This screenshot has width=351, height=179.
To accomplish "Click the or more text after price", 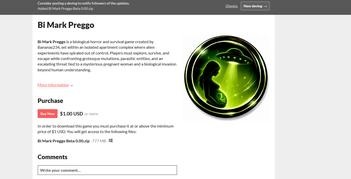I will click(91, 114).
